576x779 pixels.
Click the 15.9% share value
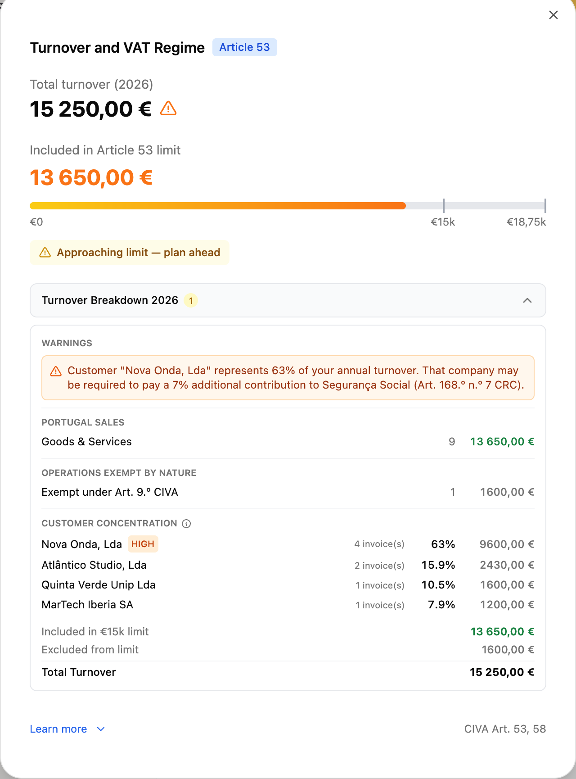[438, 565]
